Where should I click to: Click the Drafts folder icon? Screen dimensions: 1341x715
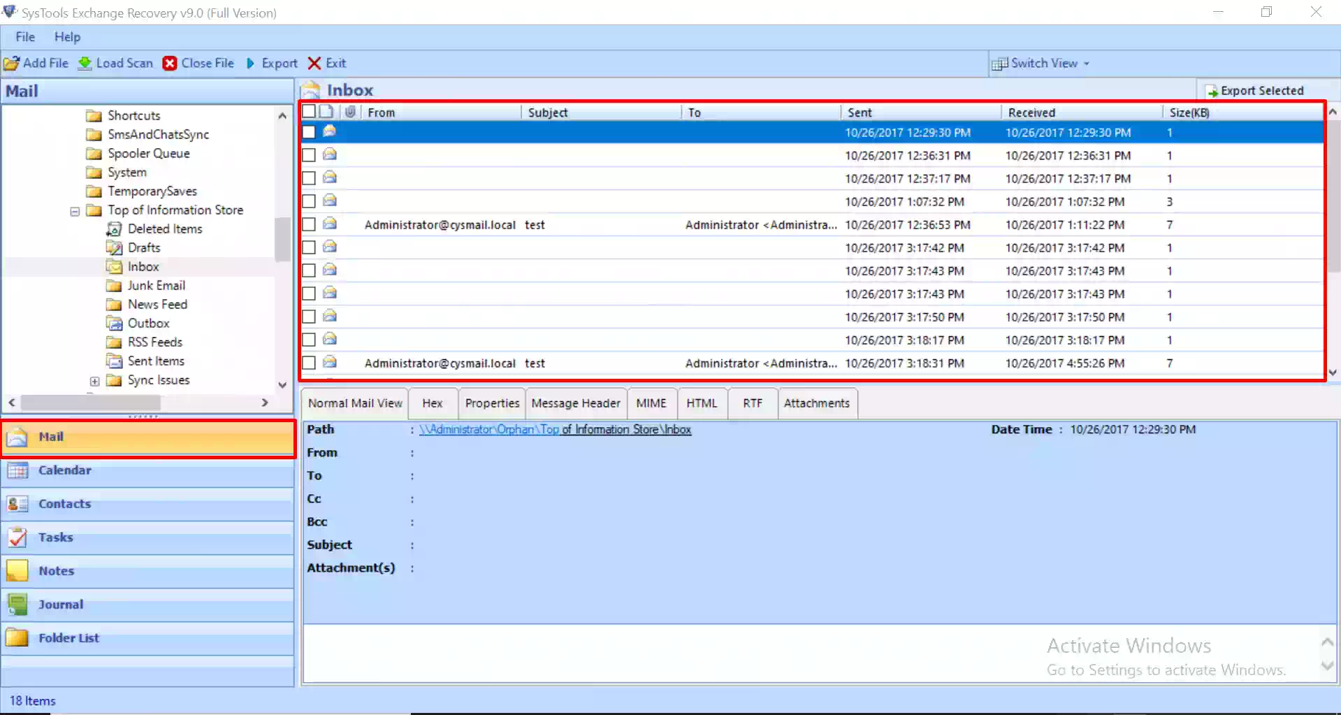[114, 248]
